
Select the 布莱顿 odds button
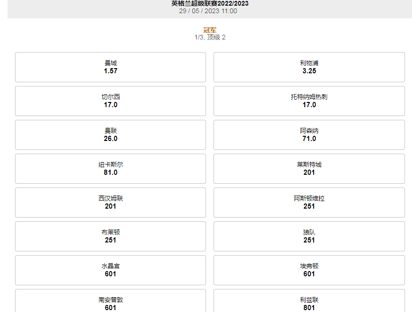[111, 236]
